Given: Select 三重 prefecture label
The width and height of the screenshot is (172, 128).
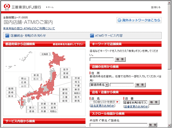Looking at the screenshot, I should coord(65,97).
